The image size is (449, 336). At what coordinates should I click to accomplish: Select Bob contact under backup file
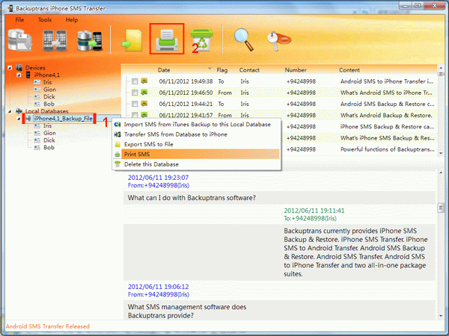coord(49,147)
